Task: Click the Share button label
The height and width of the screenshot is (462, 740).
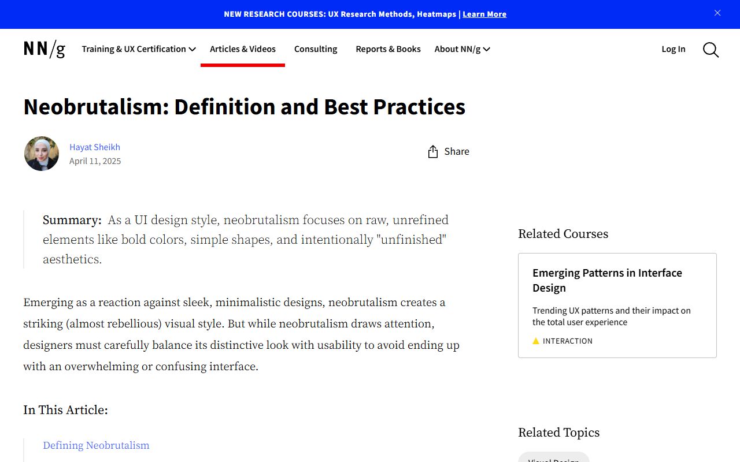Action: tap(457, 151)
